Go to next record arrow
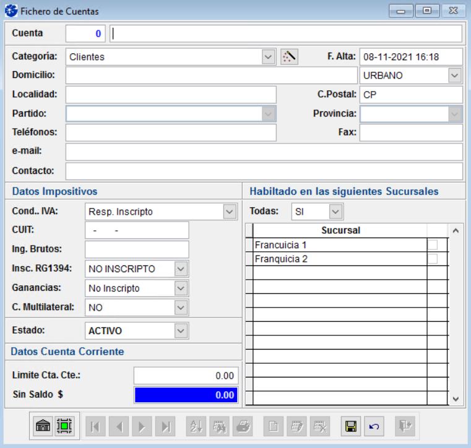471x448 pixels. [x=142, y=426]
